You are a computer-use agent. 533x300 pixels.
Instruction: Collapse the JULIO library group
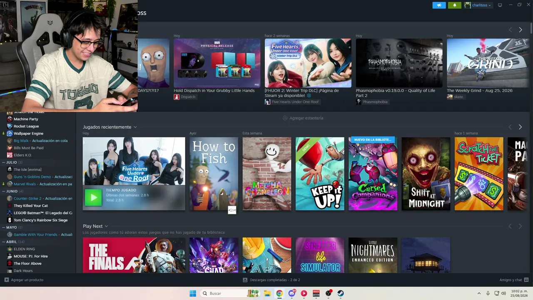click(x=3, y=162)
